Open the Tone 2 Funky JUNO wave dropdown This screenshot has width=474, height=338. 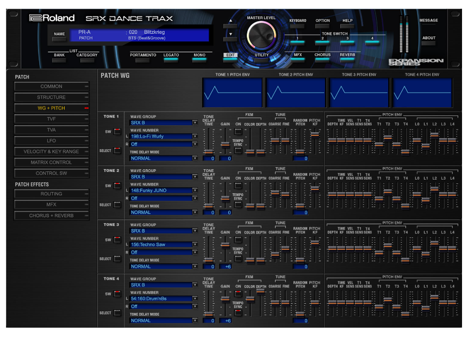tap(164, 190)
